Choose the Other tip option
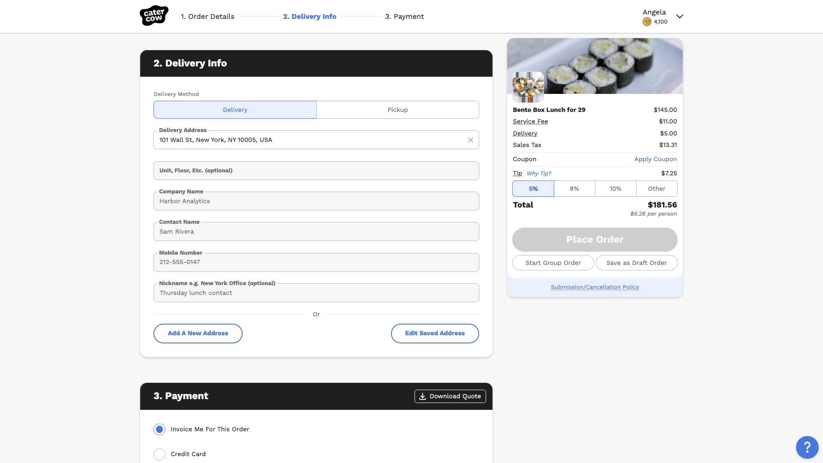Image resolution: width=823 pixels, height=463 pixels. pyautogui.click(x=657, y=189)
